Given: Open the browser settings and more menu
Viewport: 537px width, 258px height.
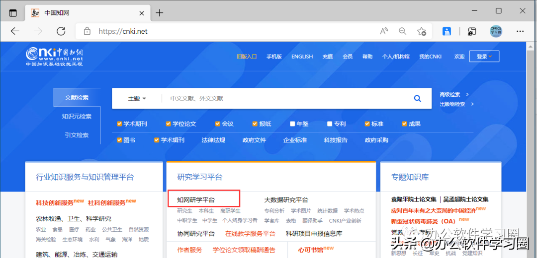Looking at the screenshot, I should coord(520,31).
